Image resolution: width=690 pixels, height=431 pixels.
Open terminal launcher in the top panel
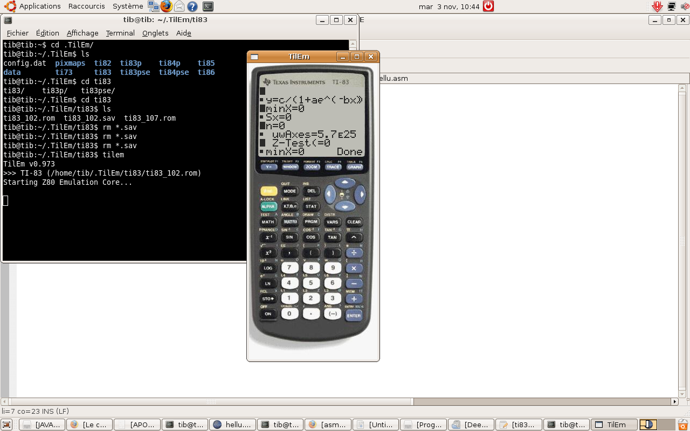[x=208, y=6]
